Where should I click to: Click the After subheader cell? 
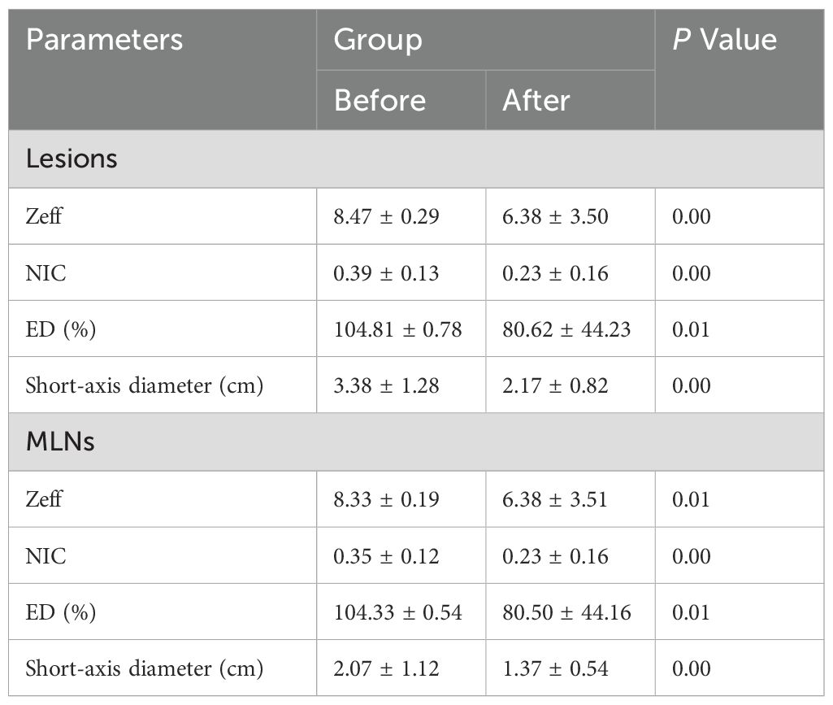coord(536,100)
